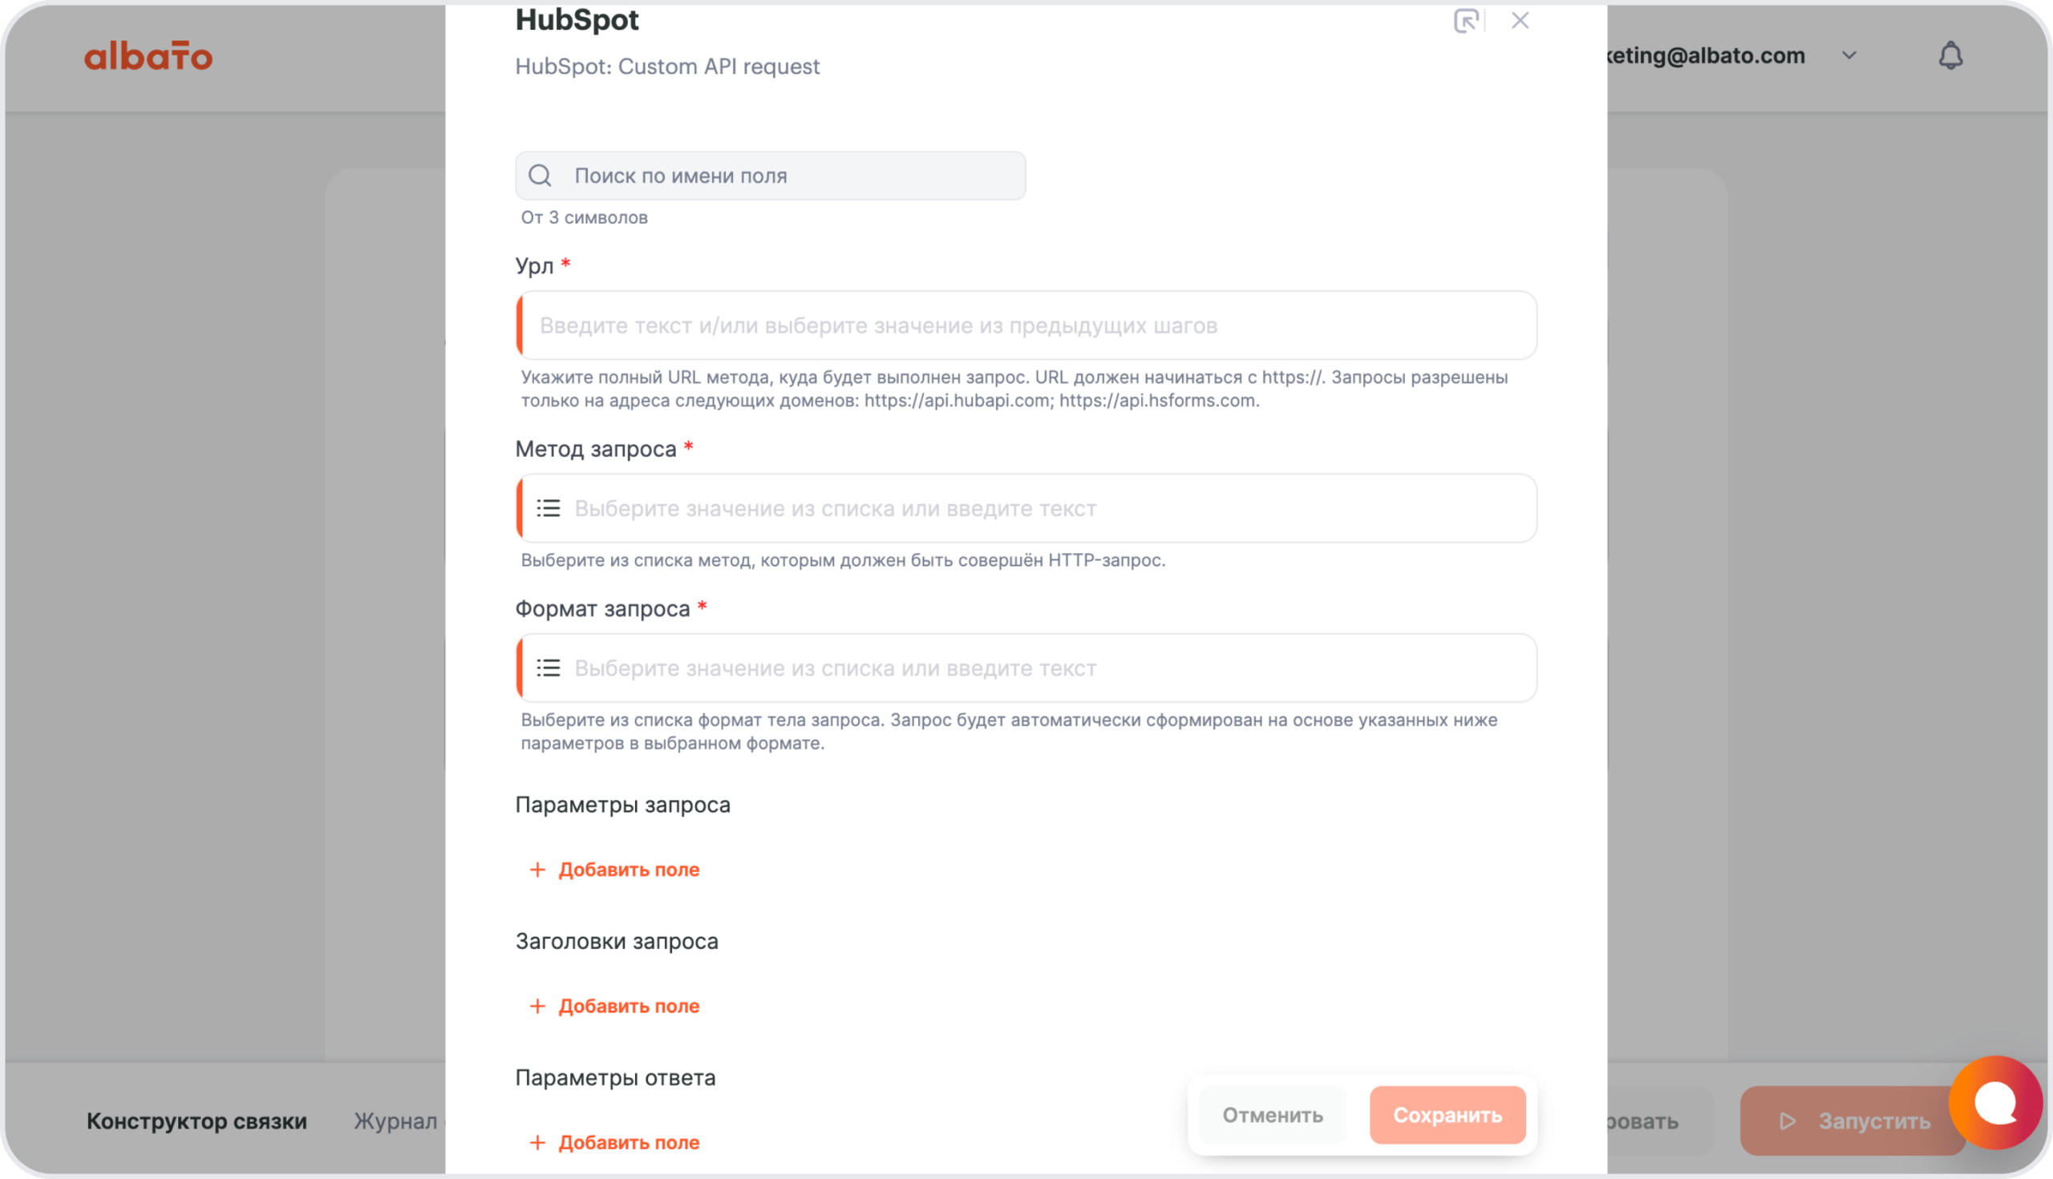Click plus icon under Параметры запроса

tap(537, 870)
